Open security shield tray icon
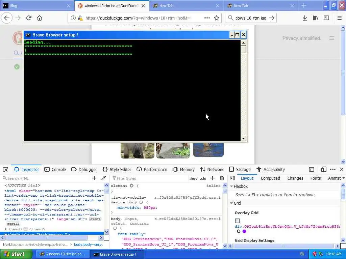The width and height of the screenshot is (346, 259). coord(315,254)
